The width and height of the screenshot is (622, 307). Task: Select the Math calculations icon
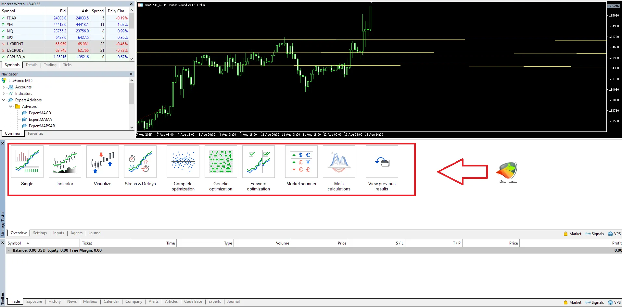coord(339,162)
